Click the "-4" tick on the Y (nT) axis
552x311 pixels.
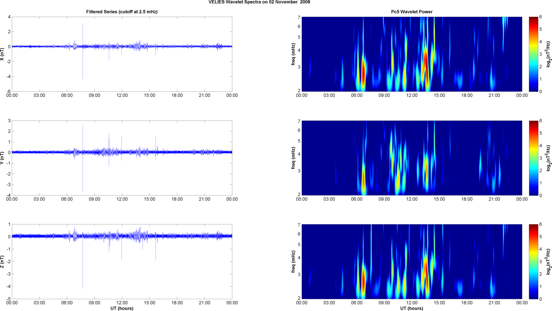(x=8, y=196)
